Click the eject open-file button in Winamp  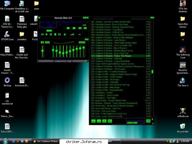click(x=65, y=34)
